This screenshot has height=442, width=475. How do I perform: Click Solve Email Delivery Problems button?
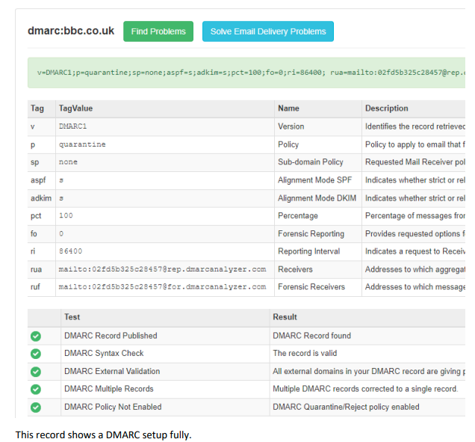[268, 31]
